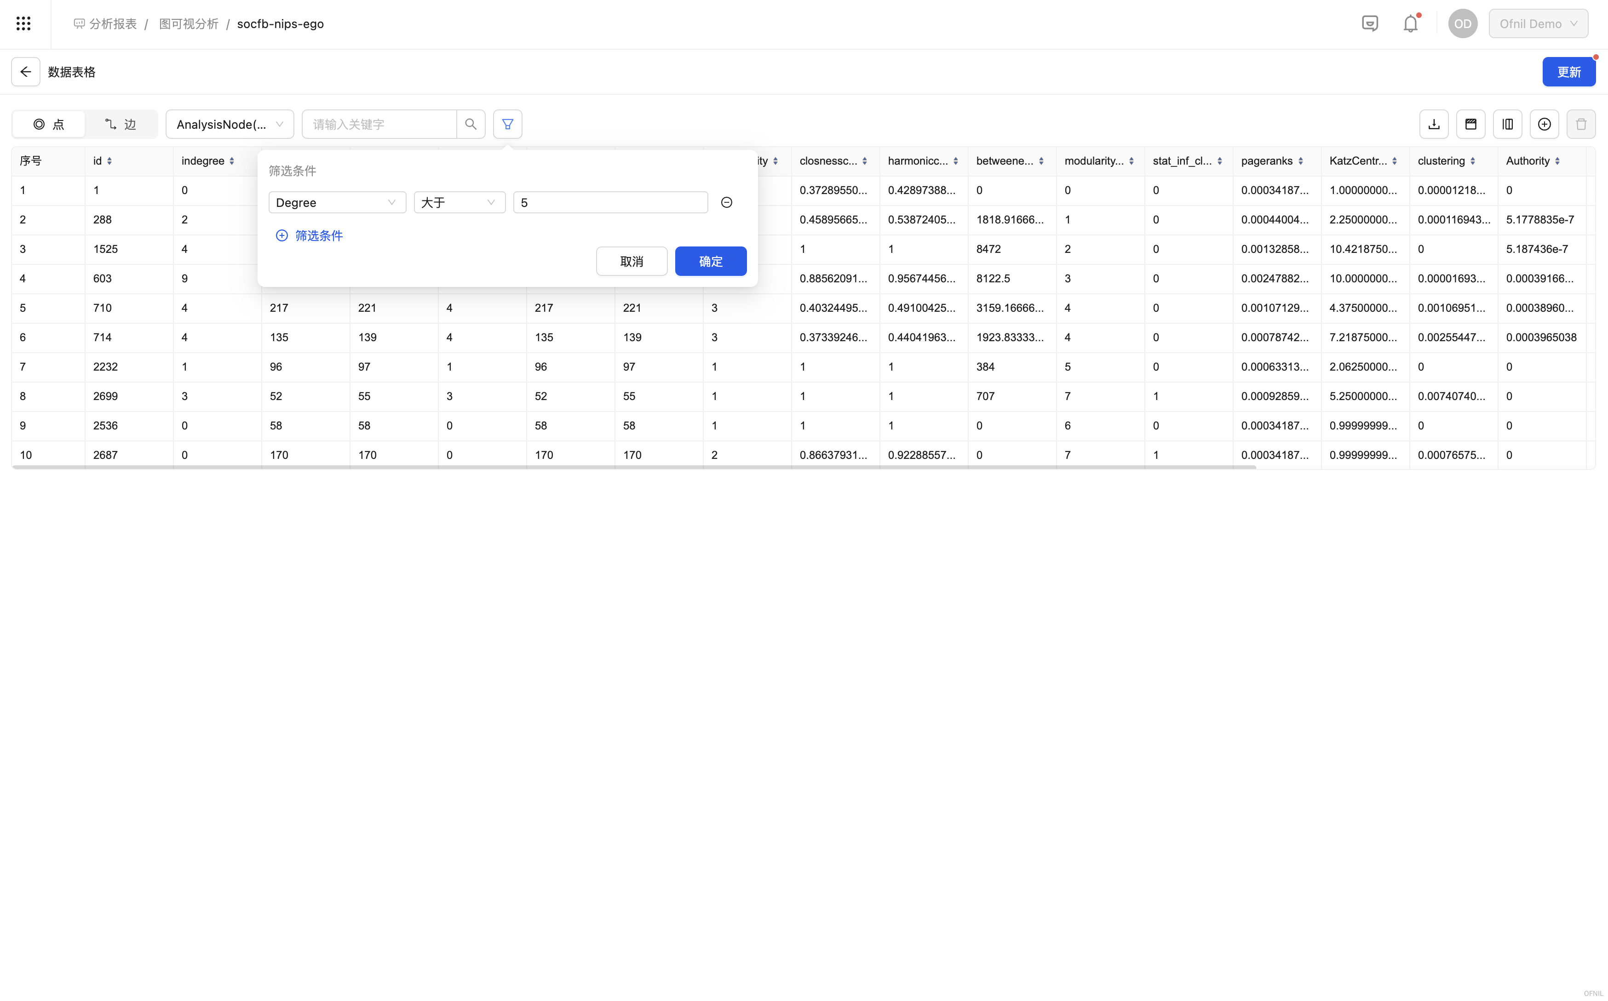Open the Degree field dropdown
The width and height of the screenshot is (1608, 1001).
(337, 203)
